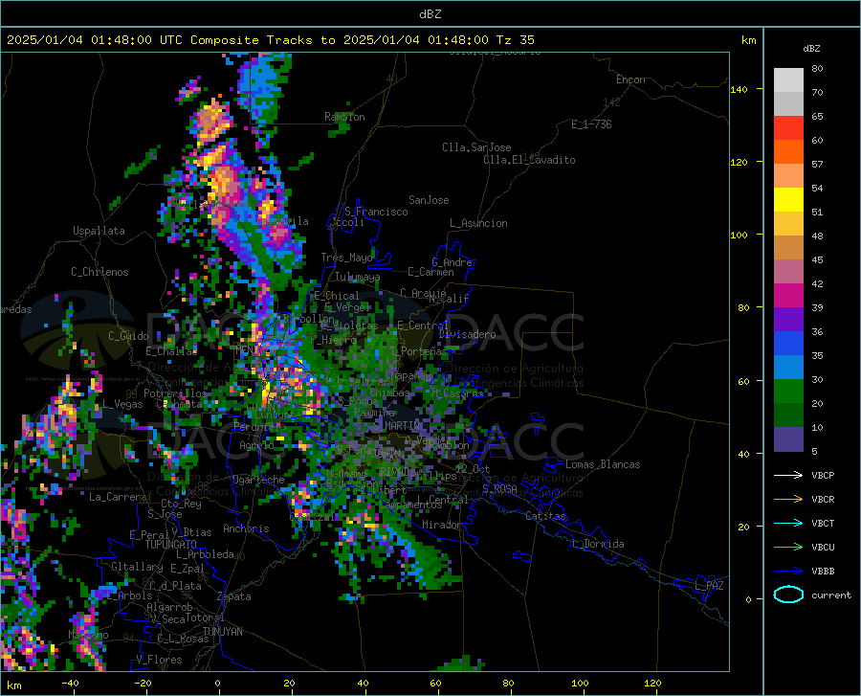
Task: Click the Catitas place label
Action: point(545,516)
